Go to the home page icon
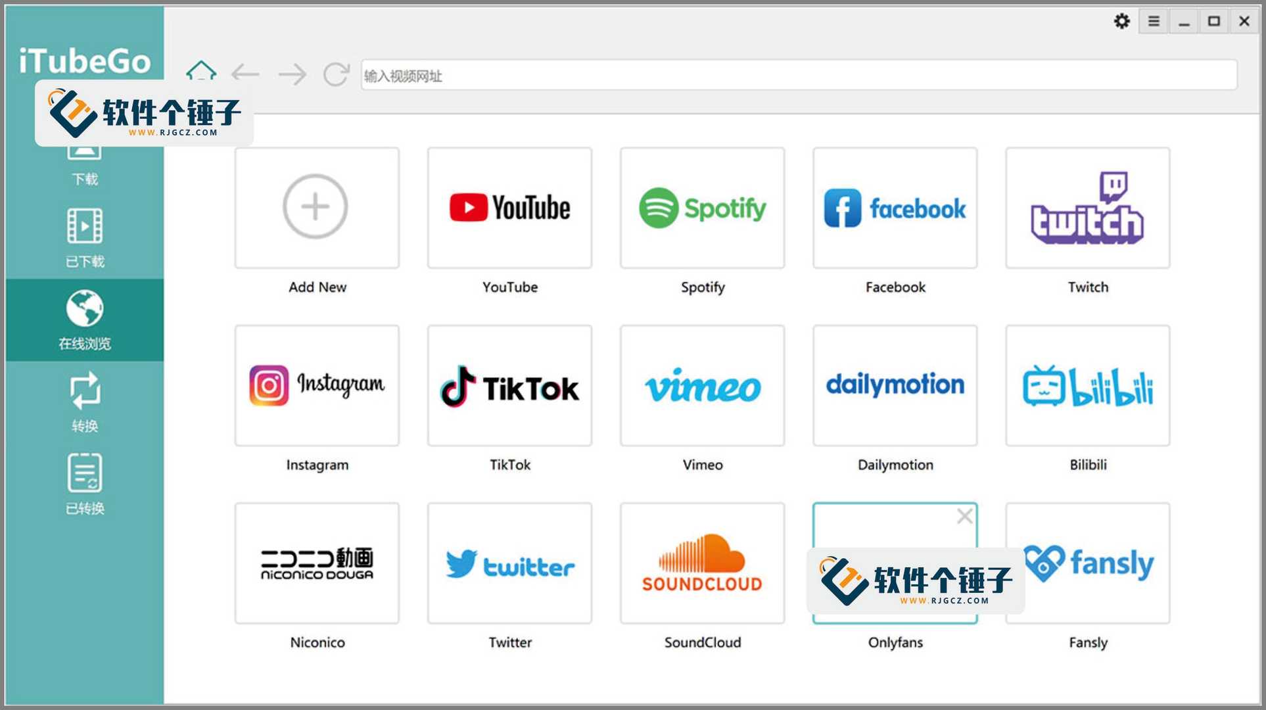This screenshot has height=710, width=1266. coord(200,72)
